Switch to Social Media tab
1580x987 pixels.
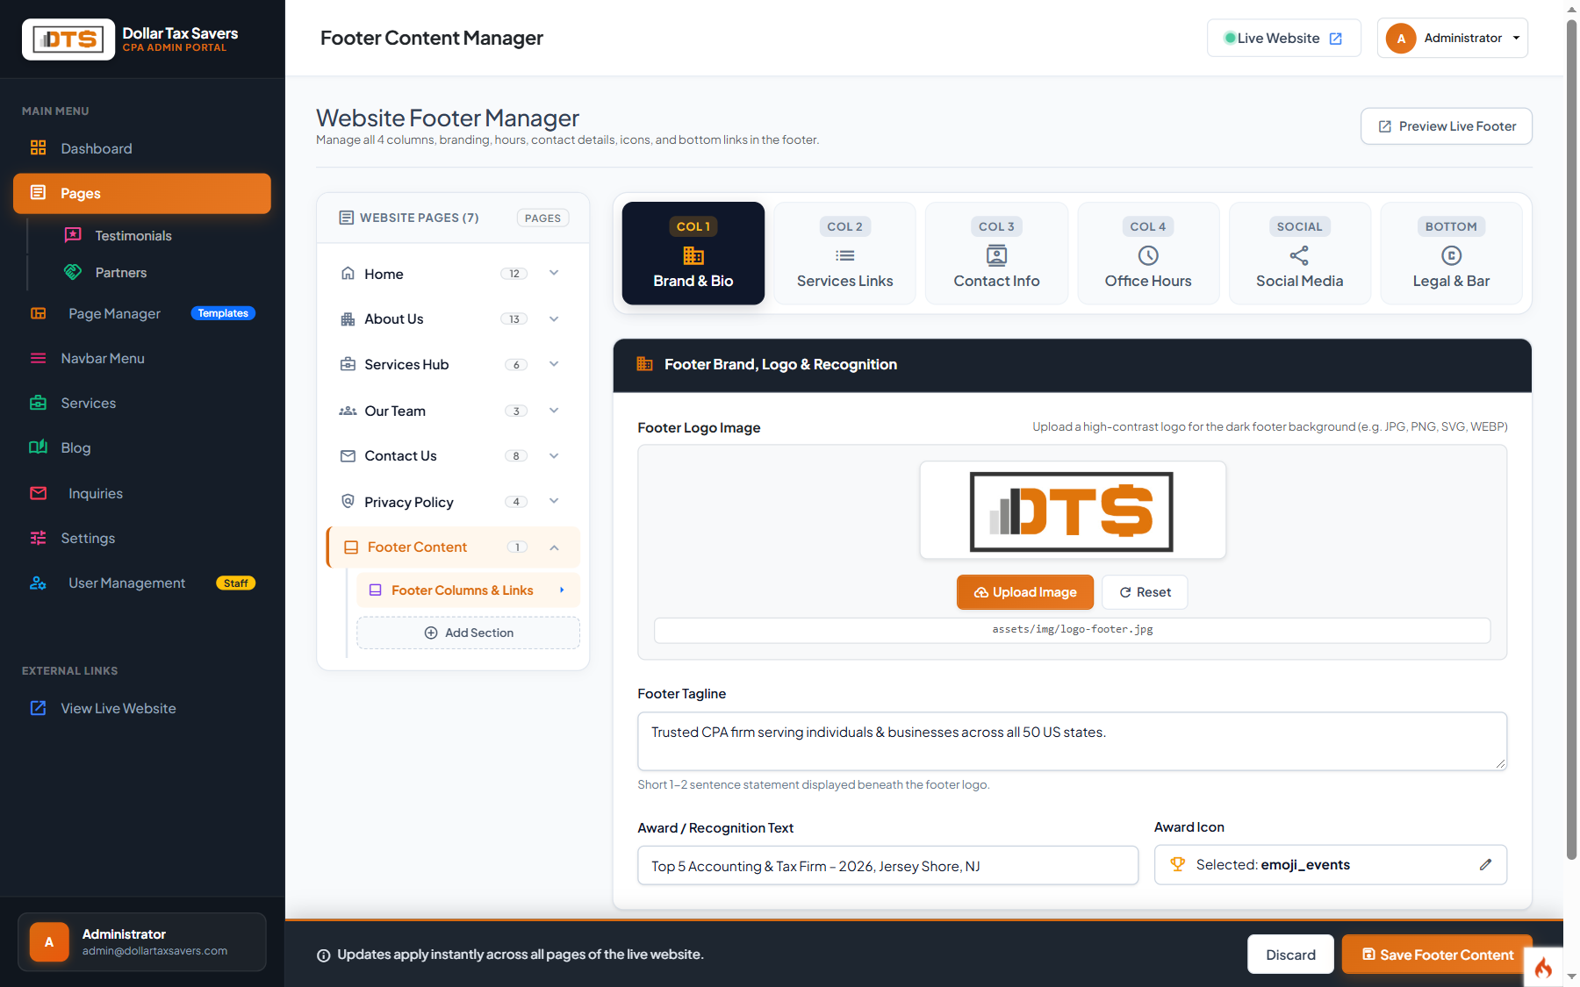coord(1299,254)
